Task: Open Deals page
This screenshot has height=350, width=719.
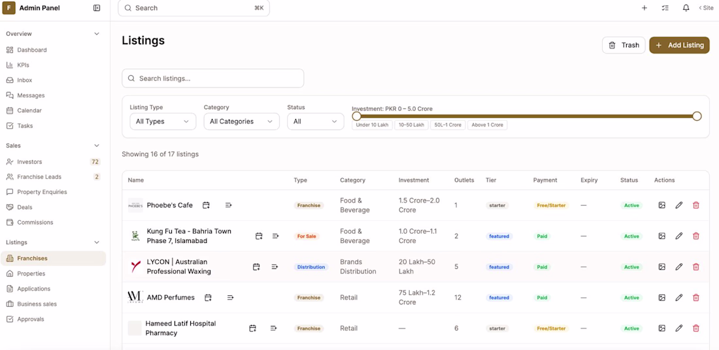Action: (x=53, y=207)
